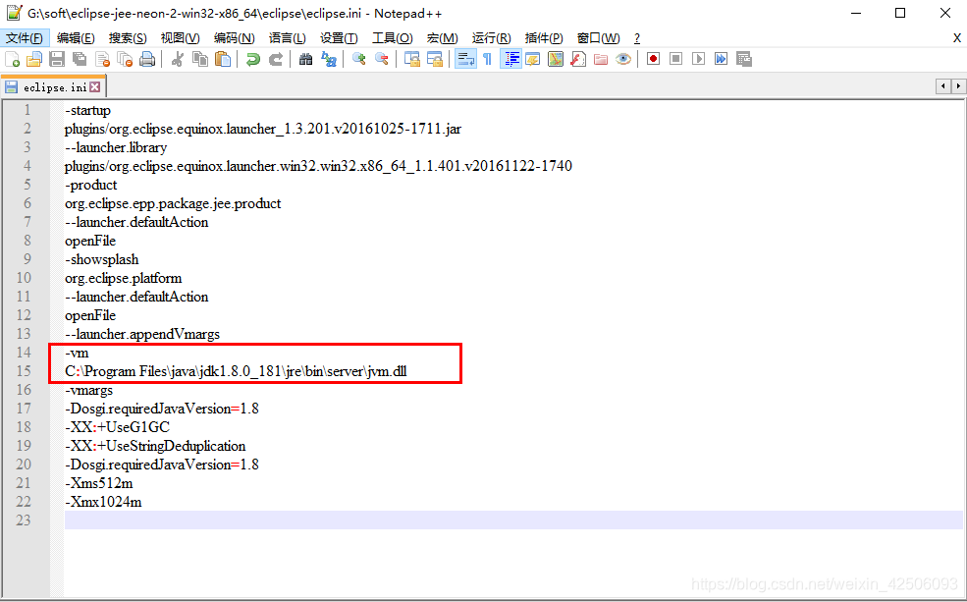Click line number 15 in the margin
This screenshot has width=967, height=602.
tap(24, 371)
